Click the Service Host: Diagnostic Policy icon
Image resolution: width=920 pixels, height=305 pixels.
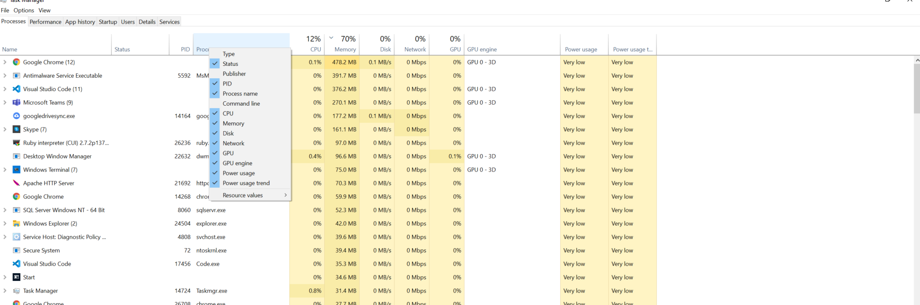(16, 237)
